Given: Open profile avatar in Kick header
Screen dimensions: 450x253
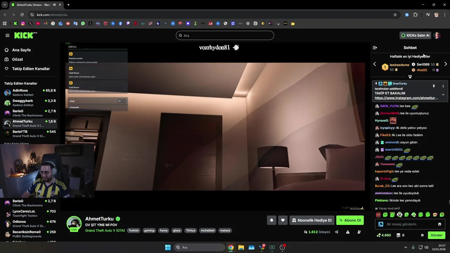Looking at the screenshot, I should 437,35.
